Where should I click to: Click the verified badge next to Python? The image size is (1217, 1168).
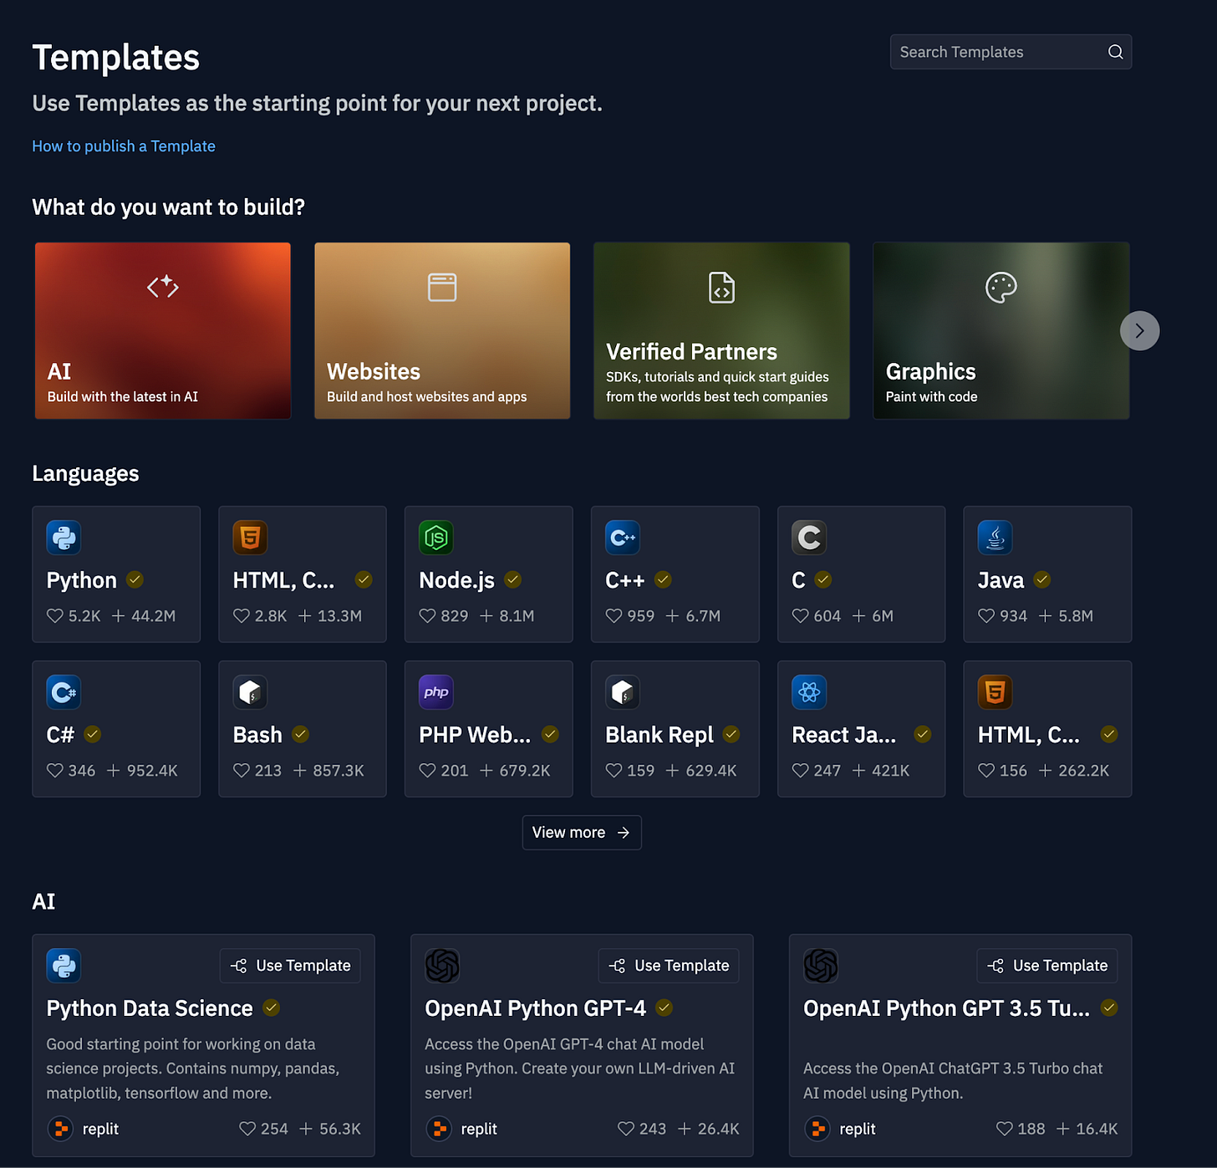[135, 579]
